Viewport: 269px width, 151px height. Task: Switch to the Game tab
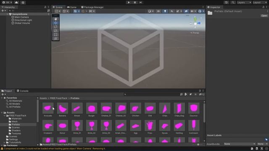click(72, 7)
